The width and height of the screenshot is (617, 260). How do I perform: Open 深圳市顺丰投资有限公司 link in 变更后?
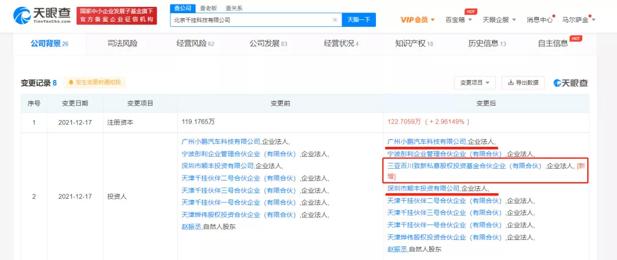click(423, 189)
